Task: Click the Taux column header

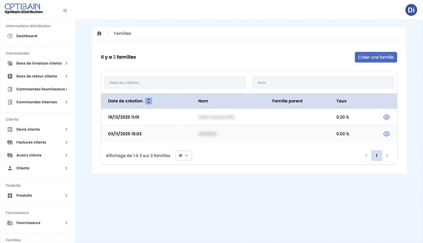Action: [341, 101]
